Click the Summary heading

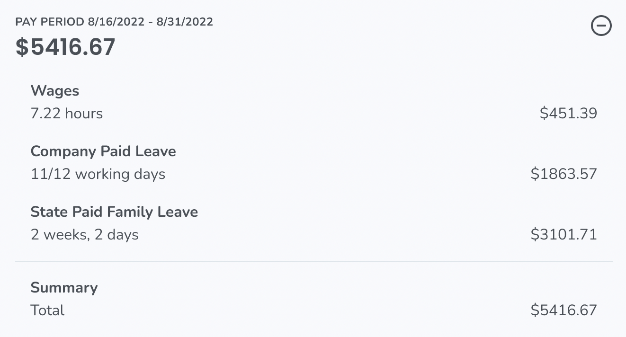[x=64, y=287]
